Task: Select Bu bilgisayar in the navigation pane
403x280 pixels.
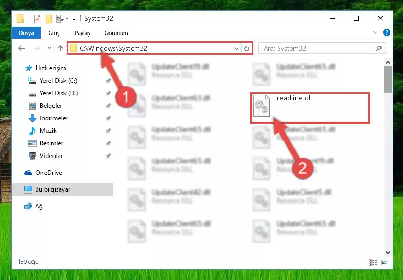Action: pos(62,189)
